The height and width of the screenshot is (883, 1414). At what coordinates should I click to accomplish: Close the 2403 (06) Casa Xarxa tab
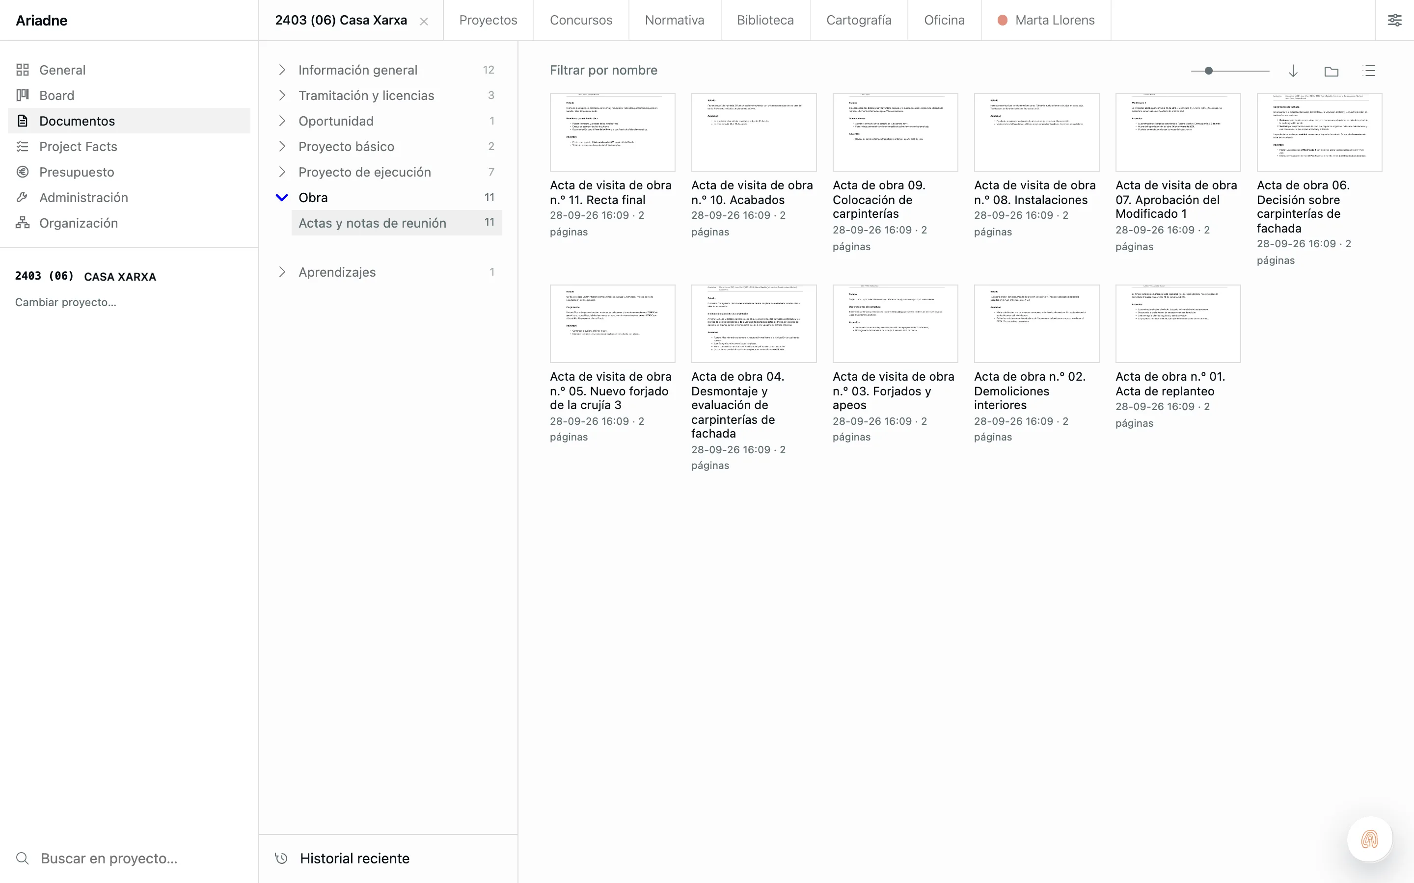pyautogui.click(x=424, y=21)
